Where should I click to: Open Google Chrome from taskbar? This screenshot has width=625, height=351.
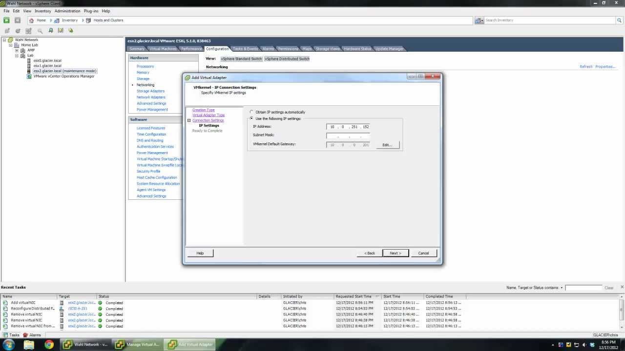(49, 345)
